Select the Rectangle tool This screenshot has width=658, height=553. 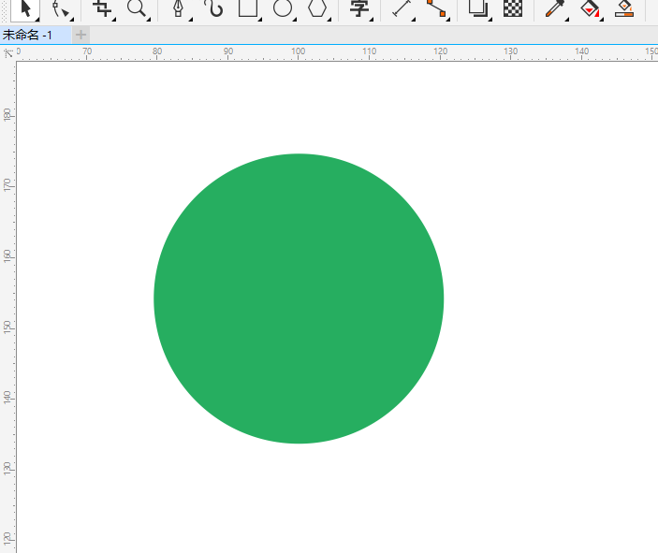tap(248, 9)
